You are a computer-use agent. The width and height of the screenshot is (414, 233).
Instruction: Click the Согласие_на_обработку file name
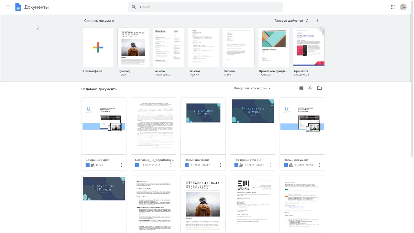pos(154,160)
